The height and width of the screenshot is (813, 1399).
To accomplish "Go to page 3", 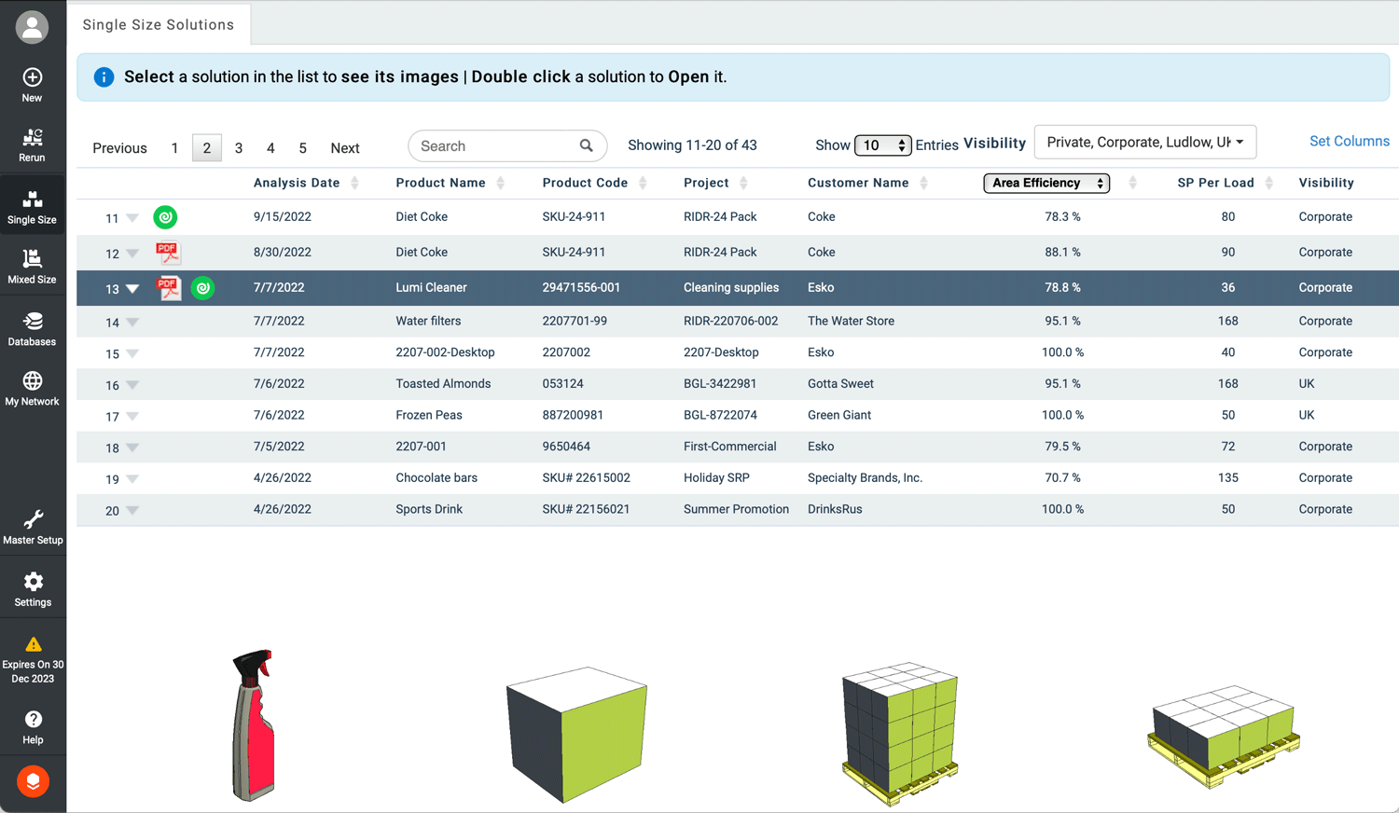I will [239, 148].
